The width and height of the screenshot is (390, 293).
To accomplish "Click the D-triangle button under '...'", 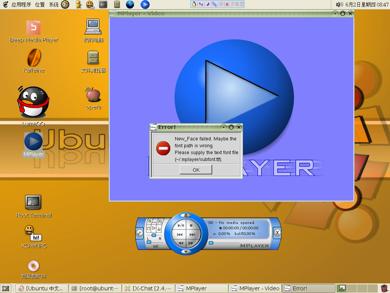I will point(154,229).
